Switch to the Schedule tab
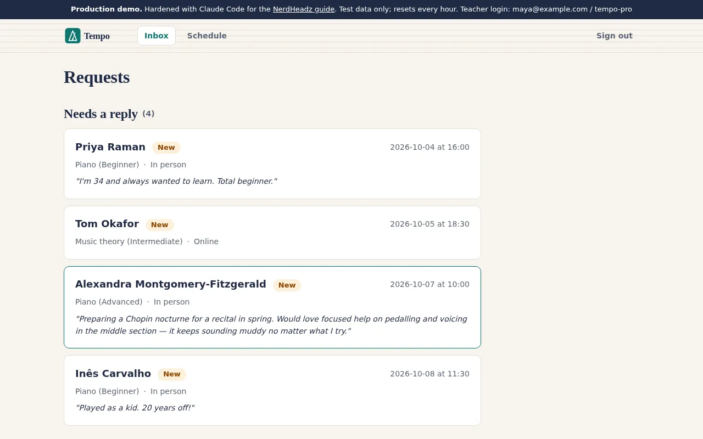Viewport: 703px width, 439px height. (207, 36)
